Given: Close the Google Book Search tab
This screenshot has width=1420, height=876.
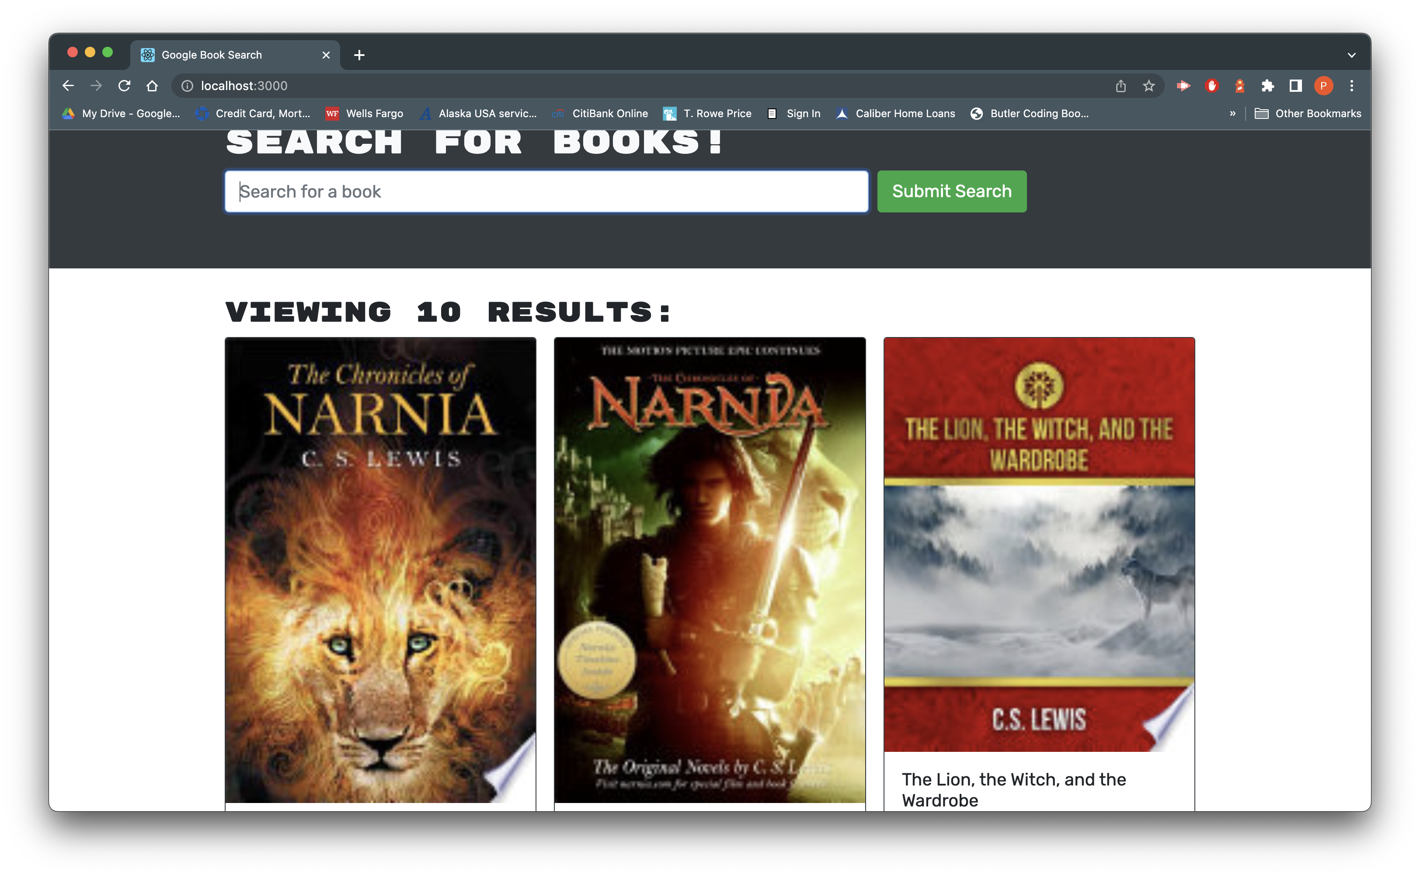Looking at the screenshot, I should click(x=326, y=55).
